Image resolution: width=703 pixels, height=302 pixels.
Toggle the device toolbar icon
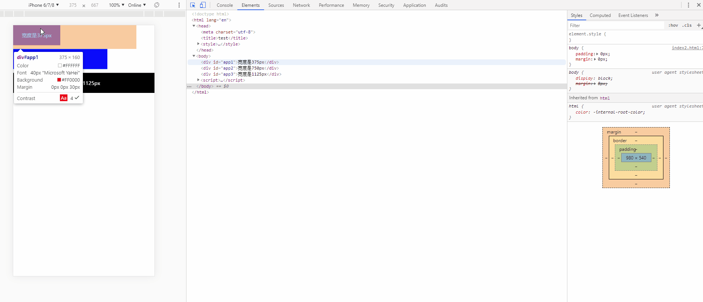pyautogui.click(x=203, y=5)
